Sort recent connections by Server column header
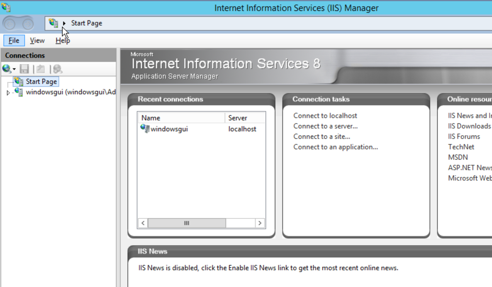Image resolution: width=492 pixels, height=287 pixels. [x=245, y=118]
